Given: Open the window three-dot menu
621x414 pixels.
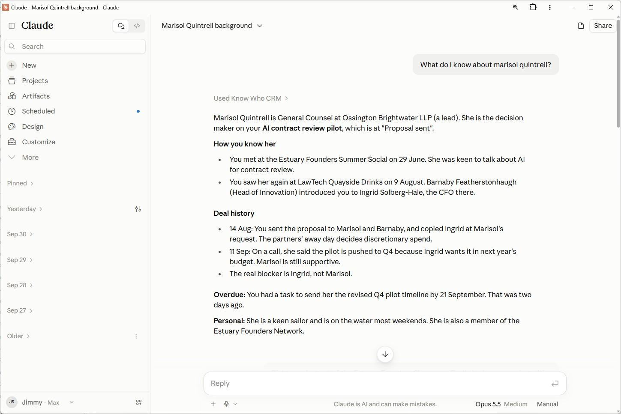Looking at the screenshot, I should (x=550, y=7).
